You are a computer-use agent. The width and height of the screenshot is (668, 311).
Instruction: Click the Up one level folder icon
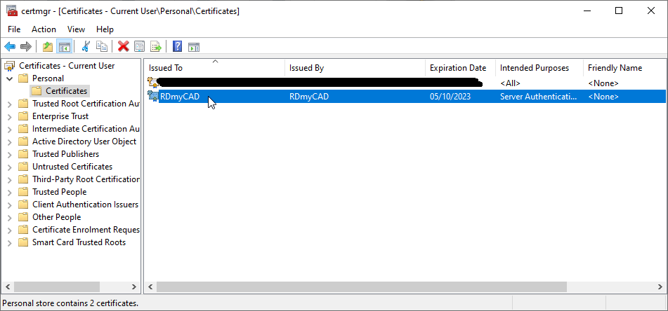point(48,46)
